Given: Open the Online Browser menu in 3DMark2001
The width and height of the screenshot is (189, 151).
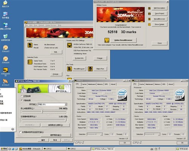Looking at the screenshot, I should click(51, 25).
